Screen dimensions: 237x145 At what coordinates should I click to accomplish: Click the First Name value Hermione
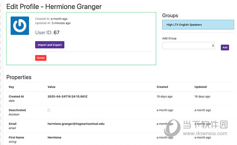click(55, 138)
